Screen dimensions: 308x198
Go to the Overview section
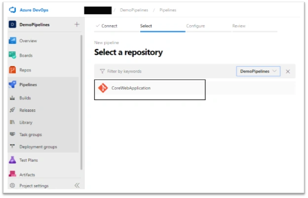pos(28,41)
